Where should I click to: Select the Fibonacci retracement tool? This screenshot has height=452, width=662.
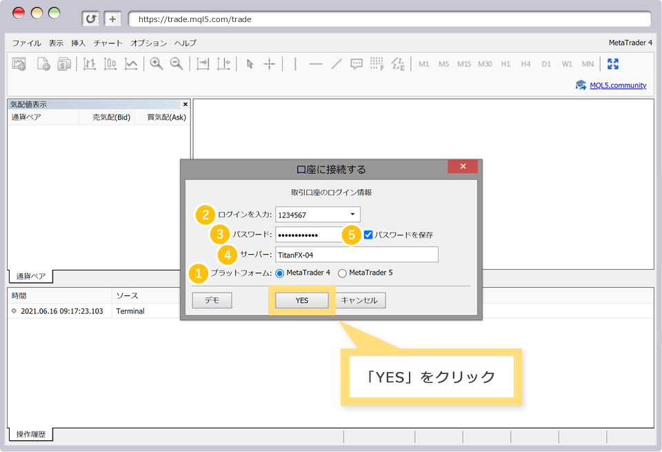377,64
